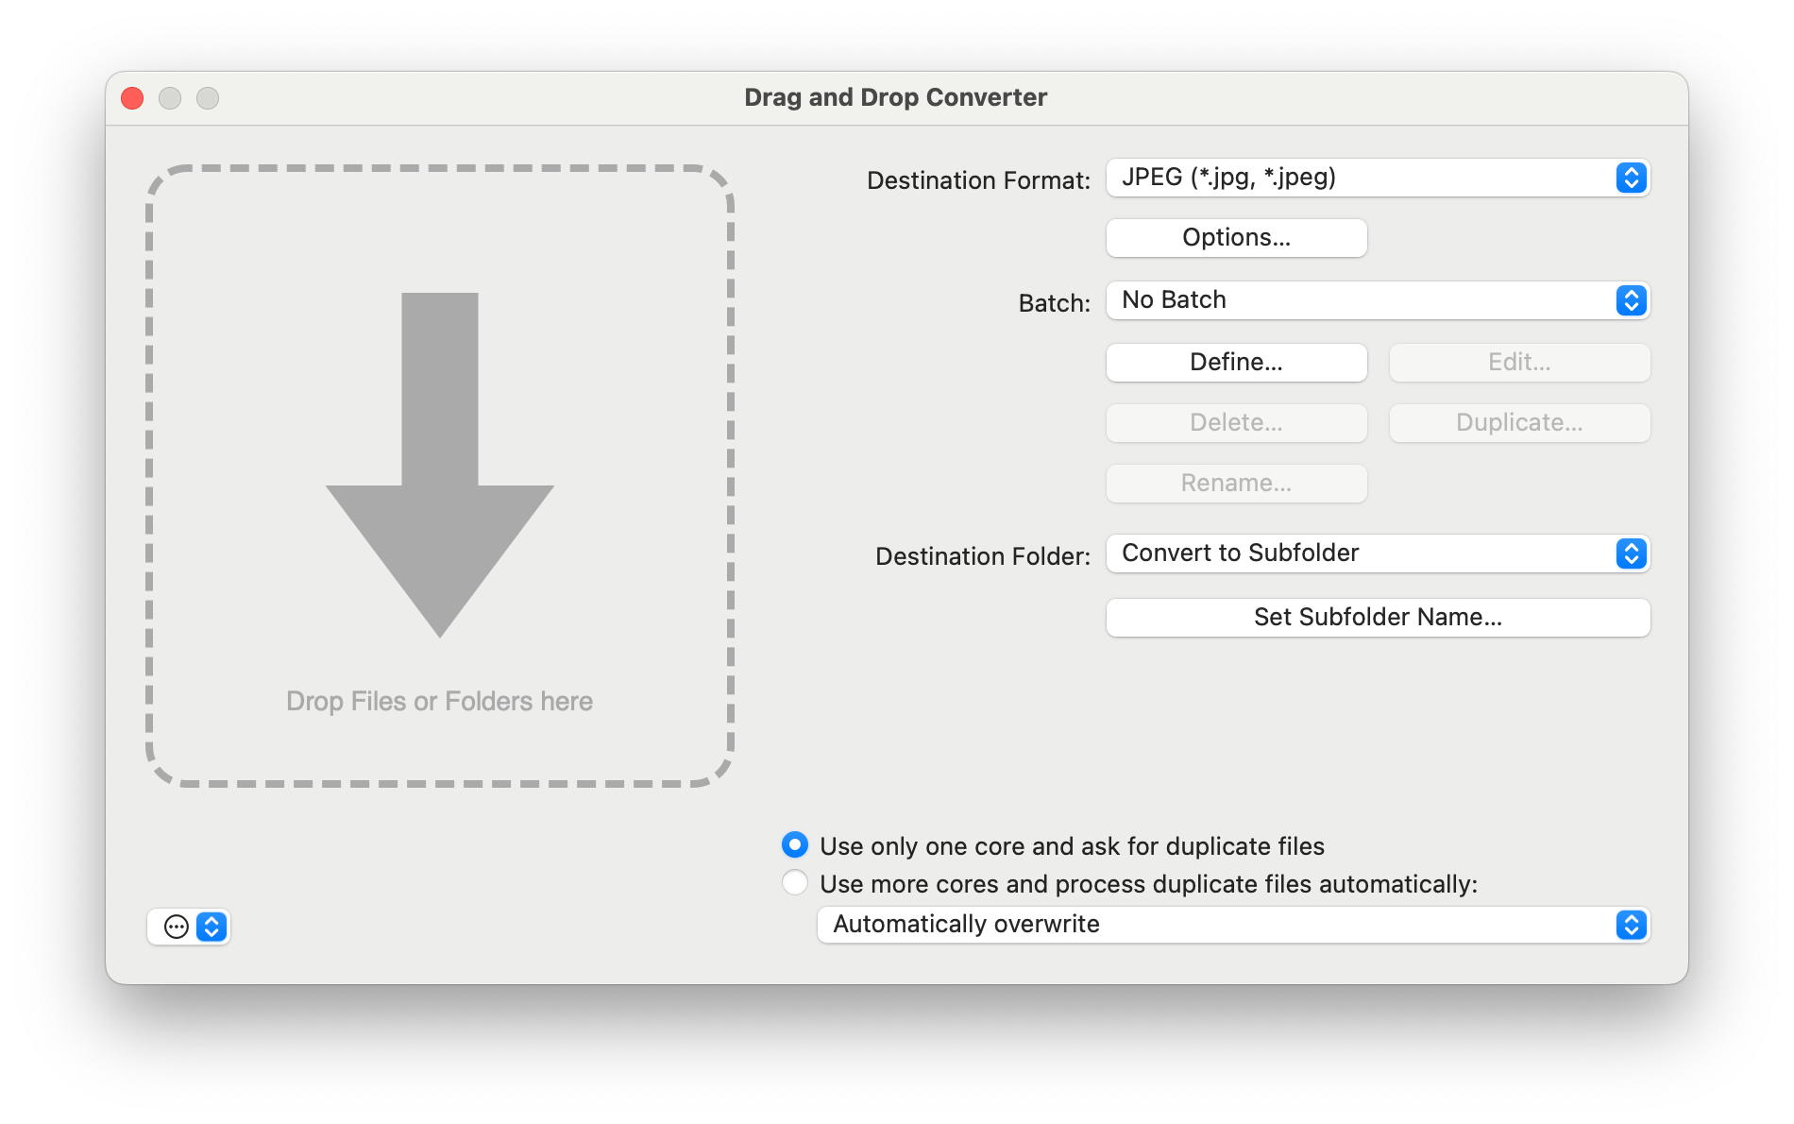The image size is (1794, 1124).
Task: Click Set Subfolder Name... button
Action: click(x=1378, y=618)
